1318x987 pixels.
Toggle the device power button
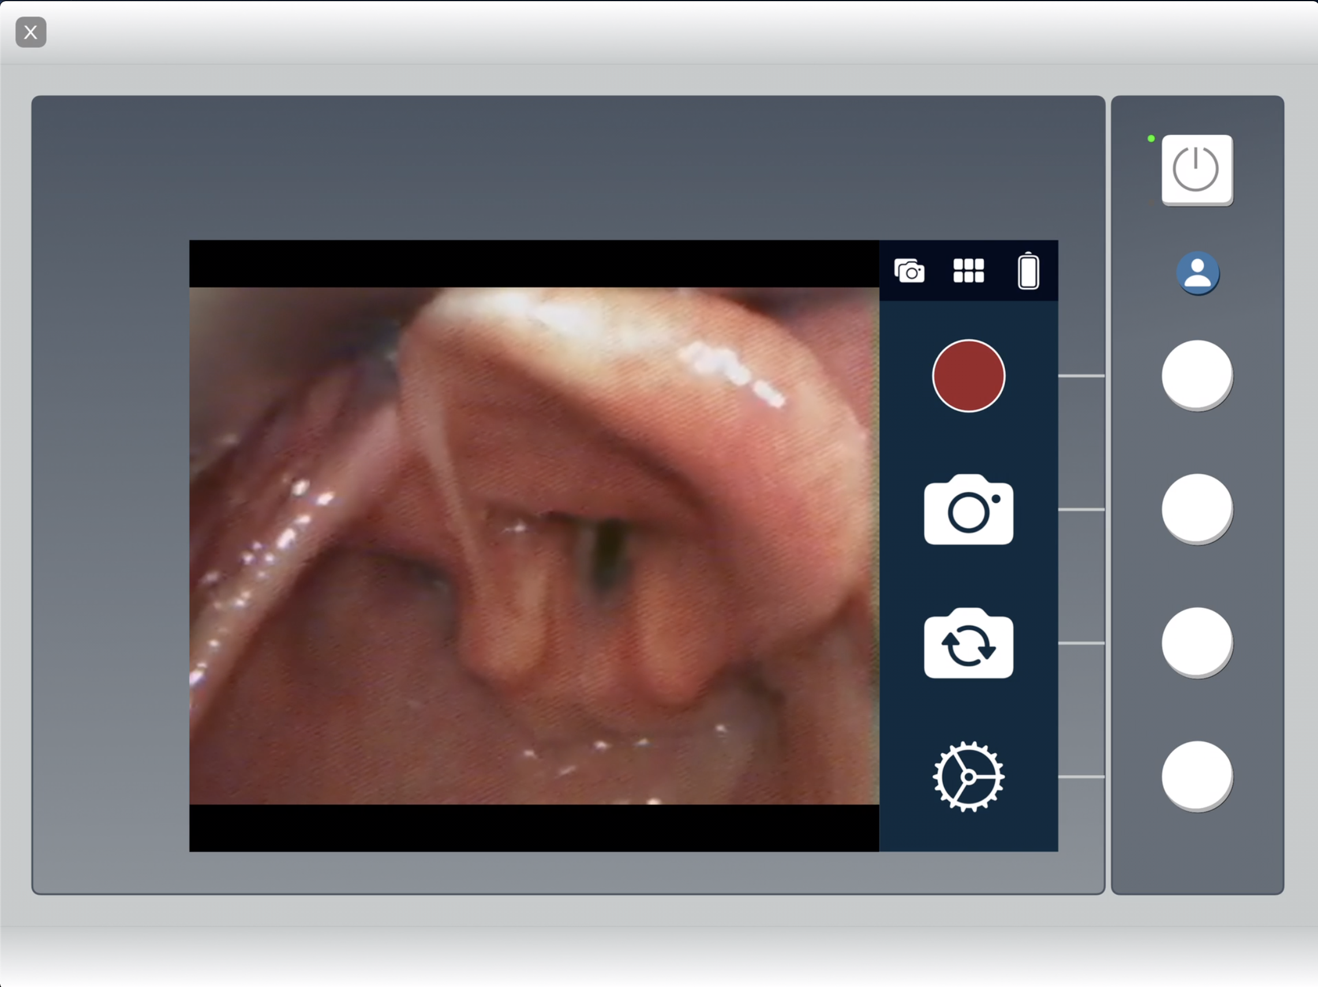[1197, 170]
